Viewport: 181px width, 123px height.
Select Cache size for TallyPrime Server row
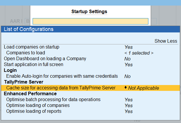(x=61, y=88)
